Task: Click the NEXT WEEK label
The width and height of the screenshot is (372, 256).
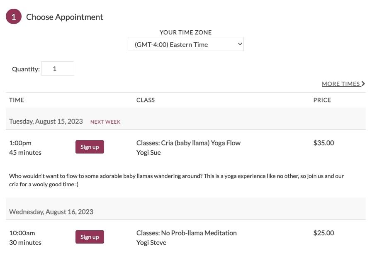Action: pos(105,122)
